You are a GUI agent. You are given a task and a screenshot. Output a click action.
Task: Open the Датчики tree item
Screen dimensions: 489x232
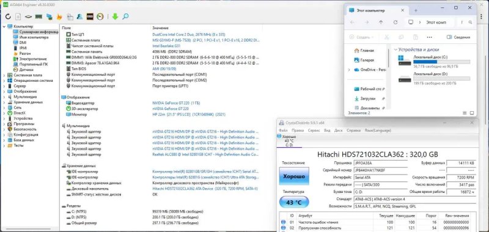pos(26,70)
